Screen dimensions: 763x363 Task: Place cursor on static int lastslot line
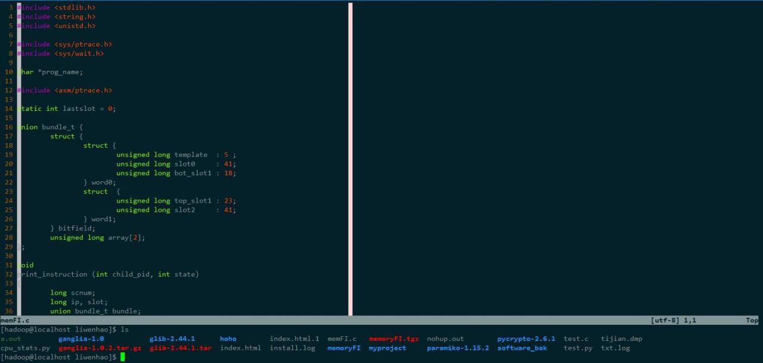click(x=67, y=108)
